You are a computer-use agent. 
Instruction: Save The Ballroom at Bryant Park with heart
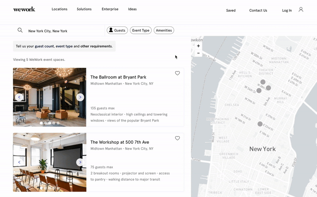tap(177, 73)
